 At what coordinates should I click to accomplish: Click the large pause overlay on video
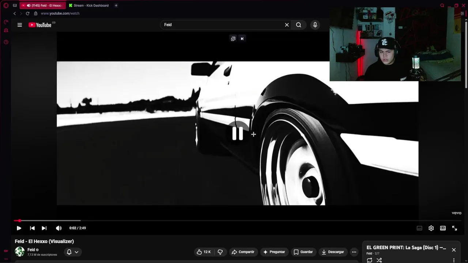pyautogui.click(x=238, y=134)
